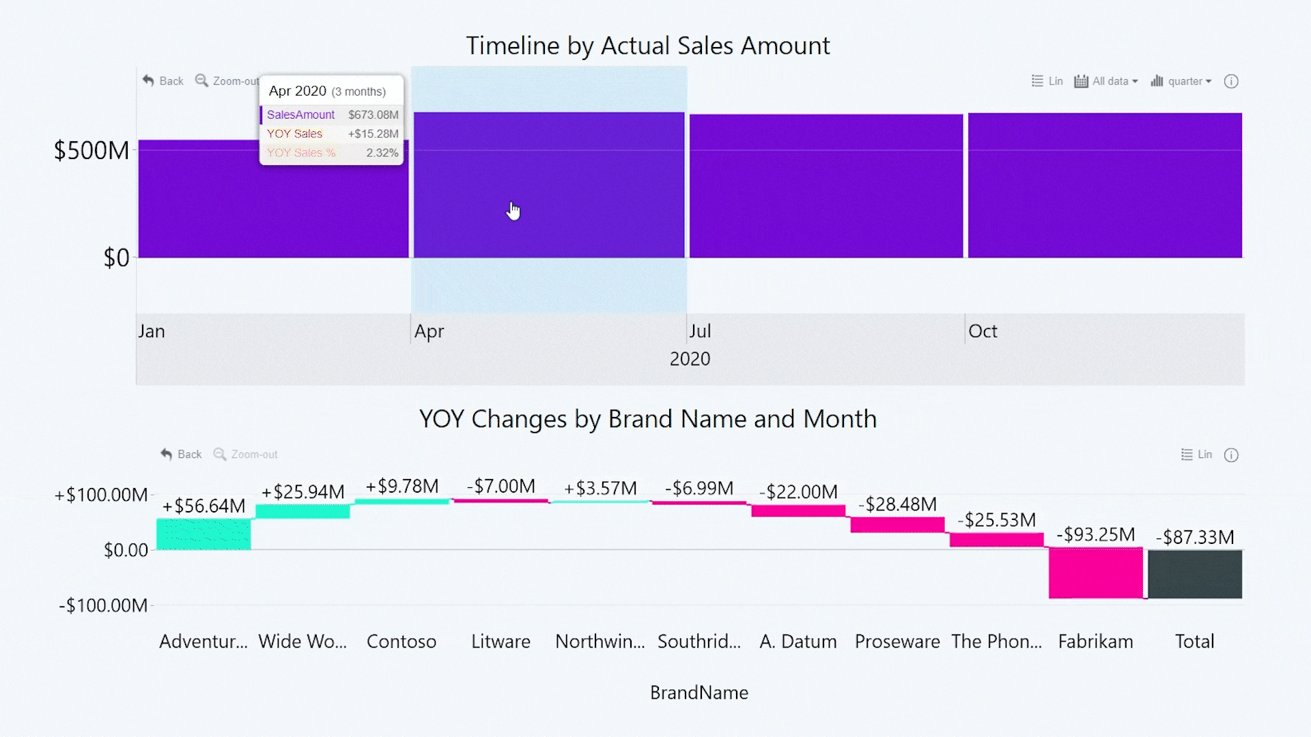
Task: Select the Oct quarter sales bar
Action: click(1105, 186)
